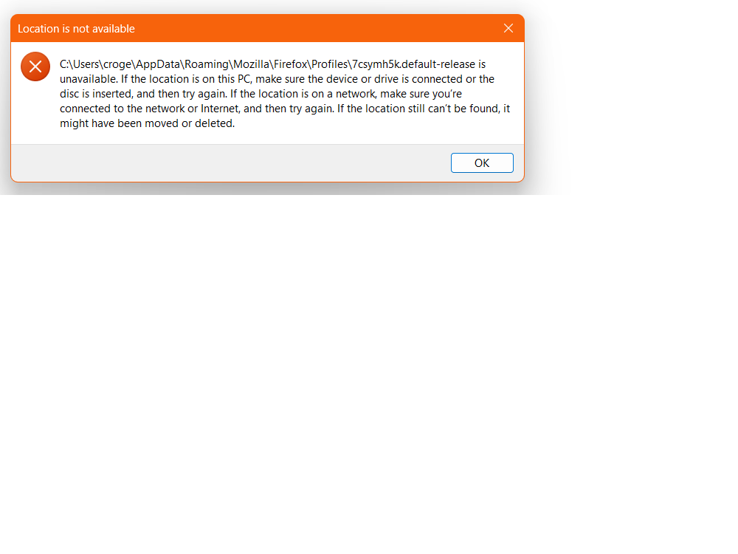Click the orange title bar empty area
Image resolution: width=738 pixels, height=554 pixels.
tap(315, 28)
